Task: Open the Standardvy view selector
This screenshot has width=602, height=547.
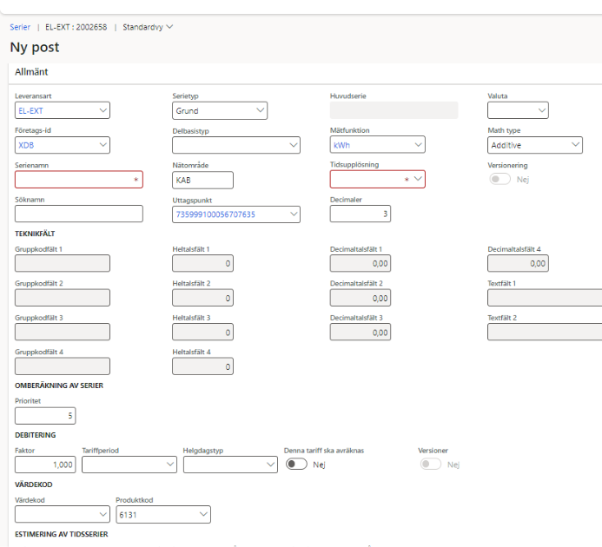Action: click(x=148, y=27)
